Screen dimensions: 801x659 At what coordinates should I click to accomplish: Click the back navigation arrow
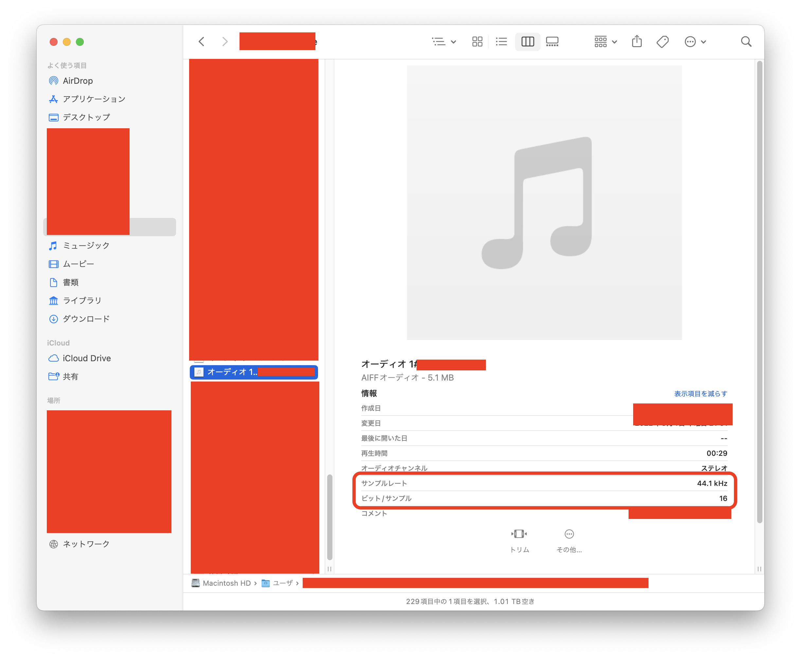tap(202, 41)
